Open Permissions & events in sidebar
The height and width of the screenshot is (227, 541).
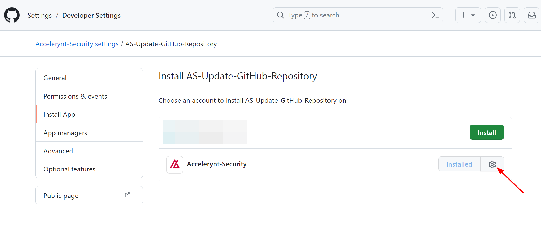(x=89, y=96)
